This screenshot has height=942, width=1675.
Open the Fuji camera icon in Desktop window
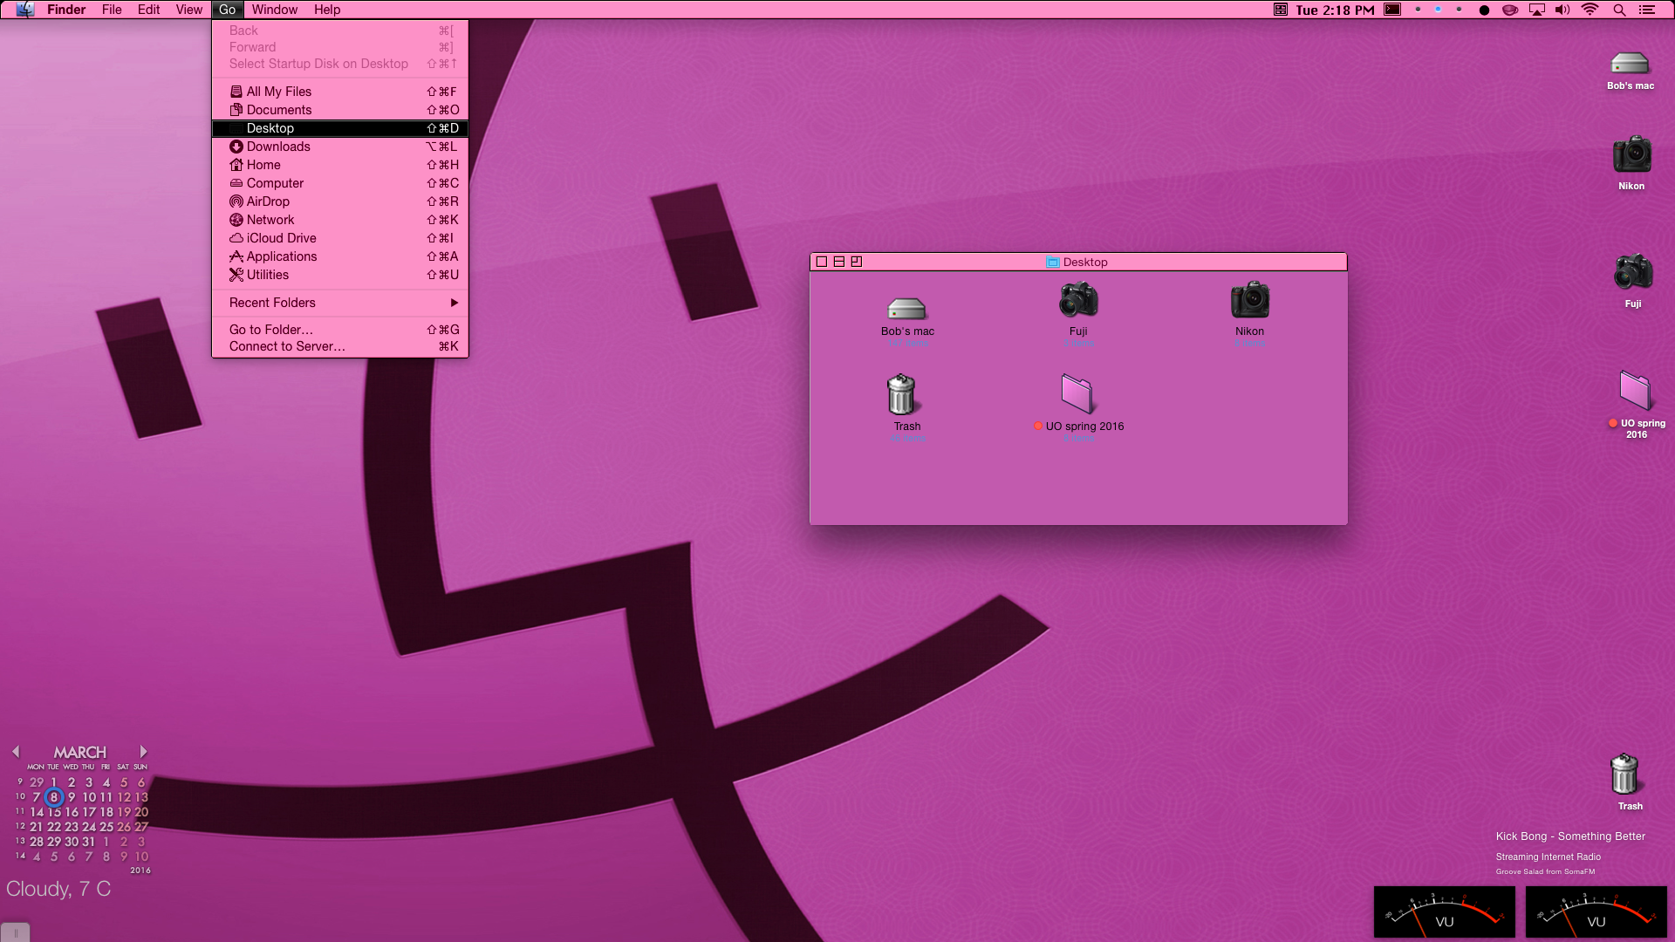1078,300
